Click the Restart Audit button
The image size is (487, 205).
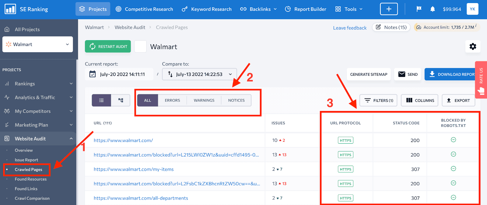108,47
